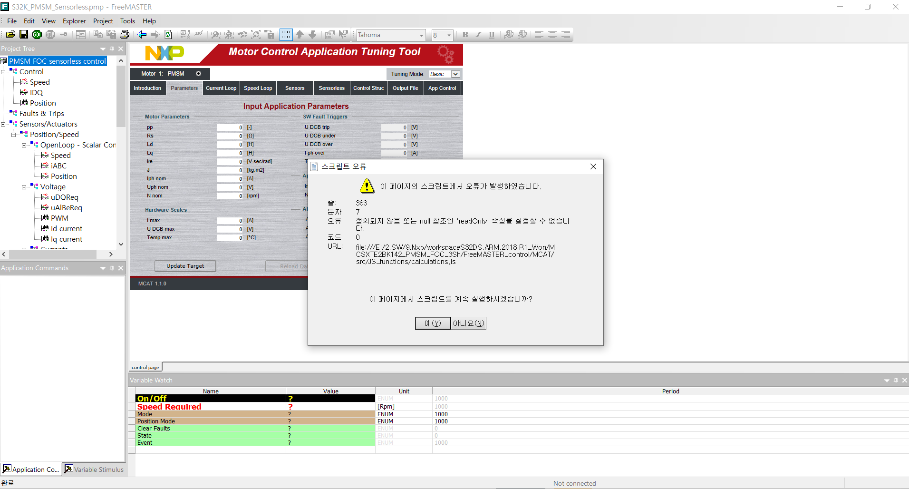
Task: Collapse the OpenLoop - Scalar Control tree node
Action: (x=23, y=145)
